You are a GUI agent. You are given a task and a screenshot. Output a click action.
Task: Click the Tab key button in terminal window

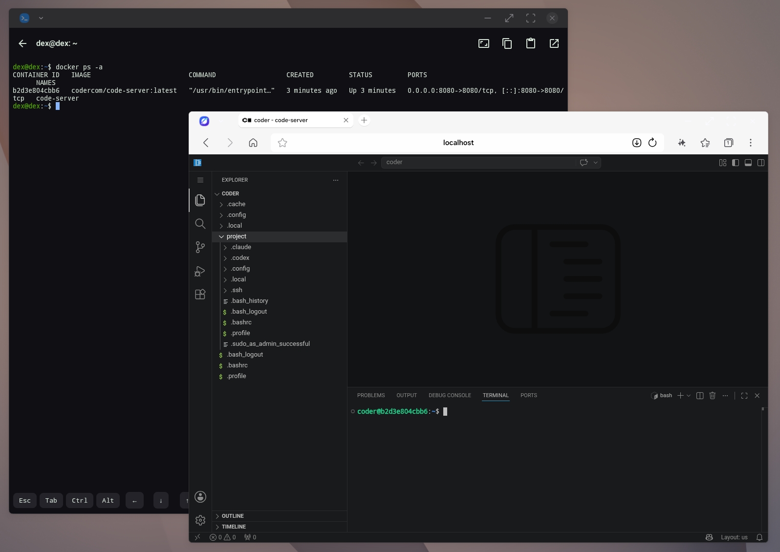[x=51, y=500]
